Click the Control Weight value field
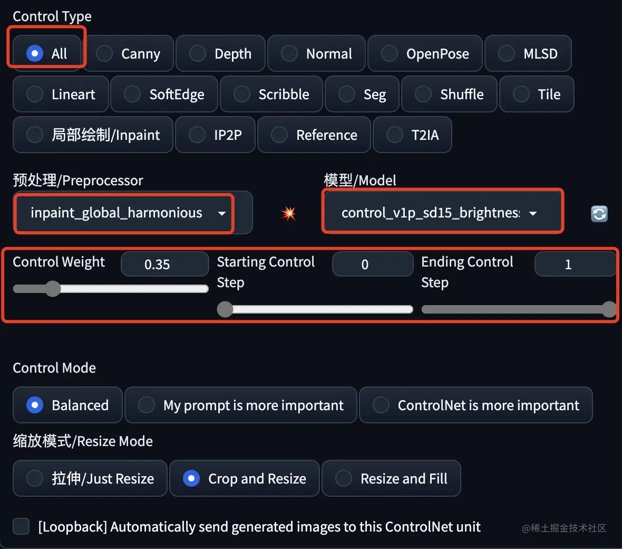622x549 pixels. [164, 264]
